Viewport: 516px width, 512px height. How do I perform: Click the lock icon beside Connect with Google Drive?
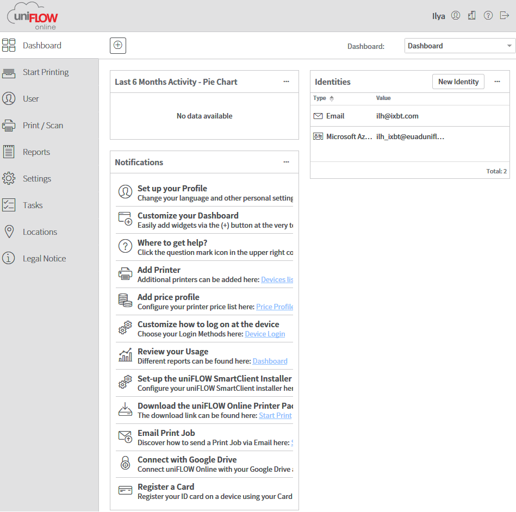pyautogui.click(x=126, y=463)
